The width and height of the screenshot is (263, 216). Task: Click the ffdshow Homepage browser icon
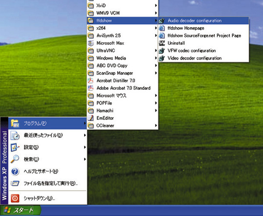point(162,28)
